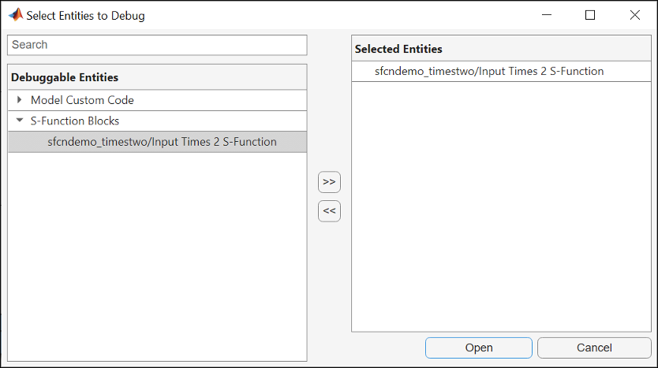Select the Model Custom Code row label
Viewport: 658px width, 368px height.
coord(82,100)
